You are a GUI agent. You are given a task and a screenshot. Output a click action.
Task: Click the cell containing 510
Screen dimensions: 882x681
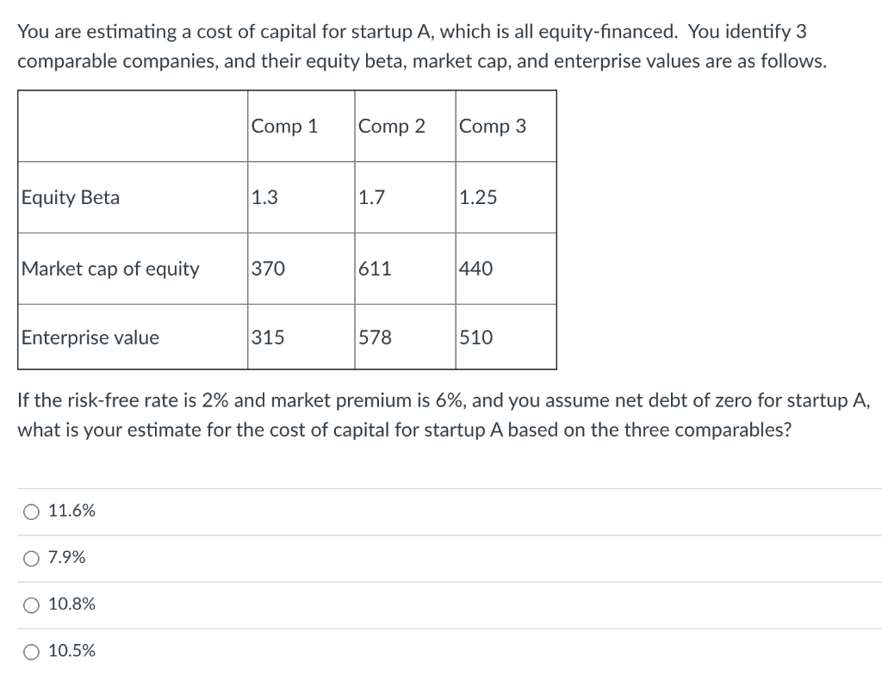(x=479, y=337)
